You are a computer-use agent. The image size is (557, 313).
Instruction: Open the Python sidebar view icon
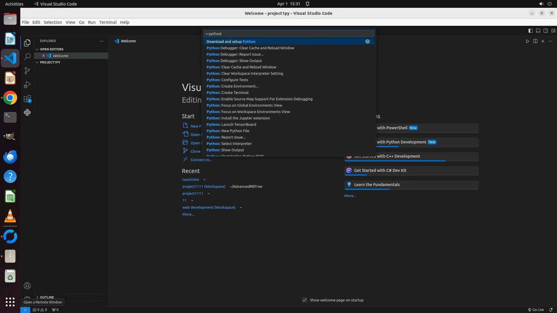(x=27, y=113)
